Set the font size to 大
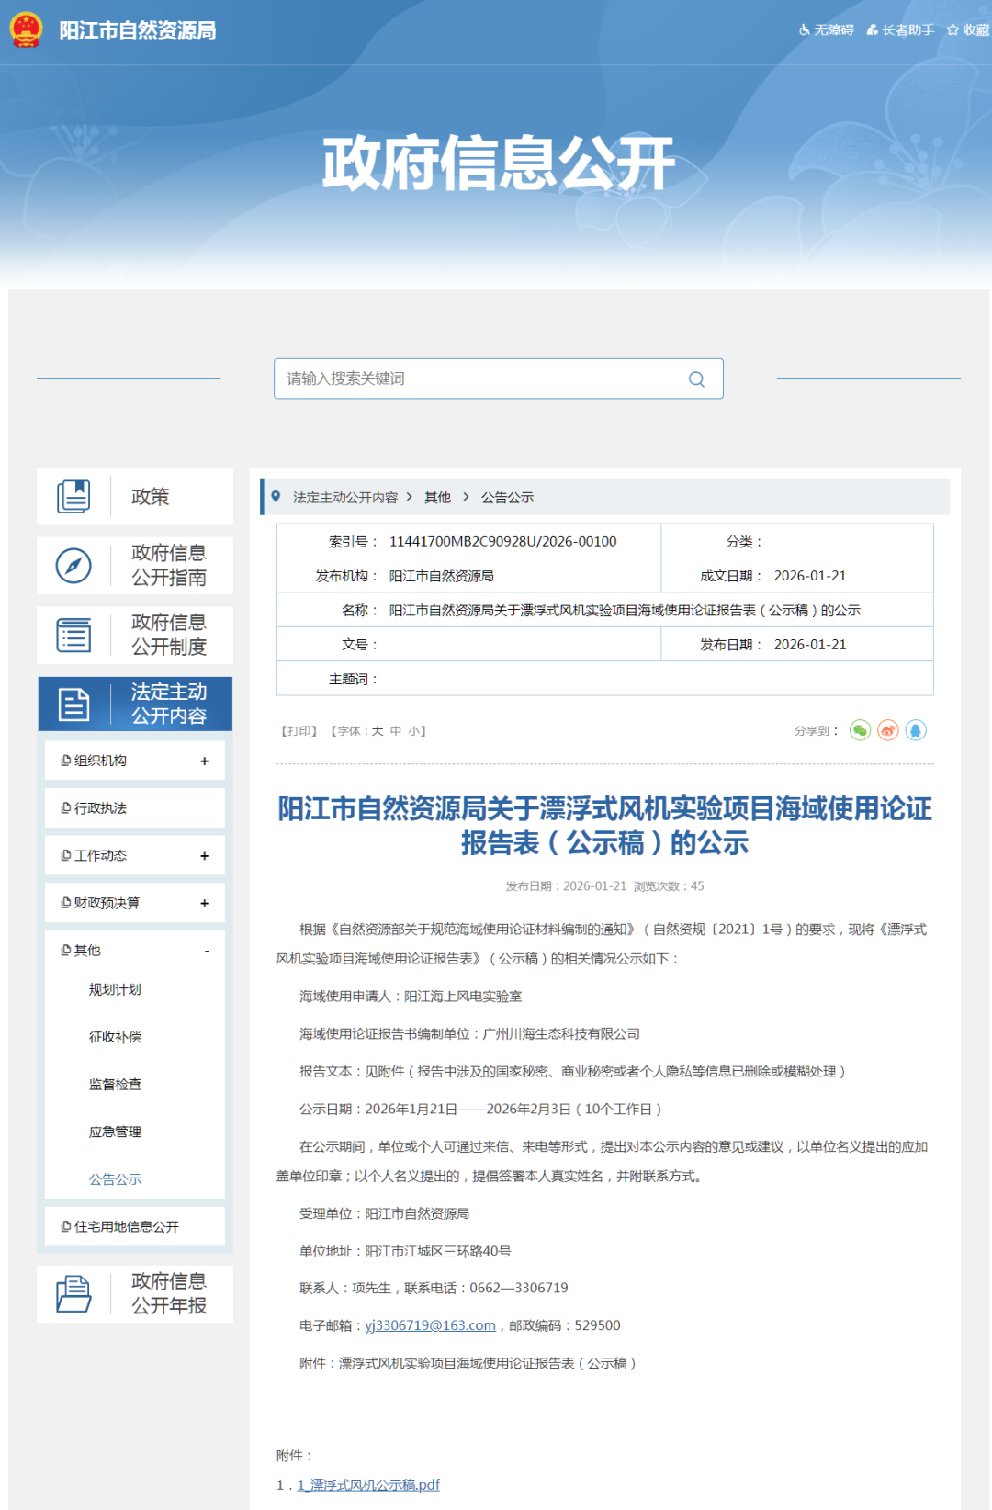 pyautogui.click(x=377, y=731)
